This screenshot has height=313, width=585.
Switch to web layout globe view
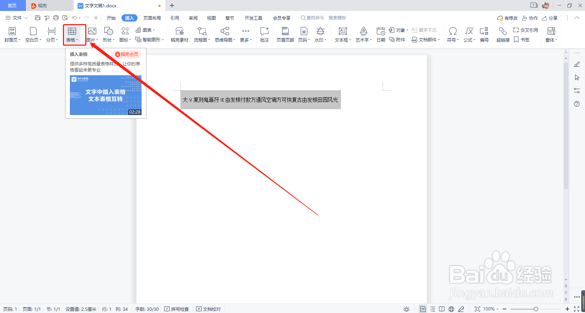[451, 309]
